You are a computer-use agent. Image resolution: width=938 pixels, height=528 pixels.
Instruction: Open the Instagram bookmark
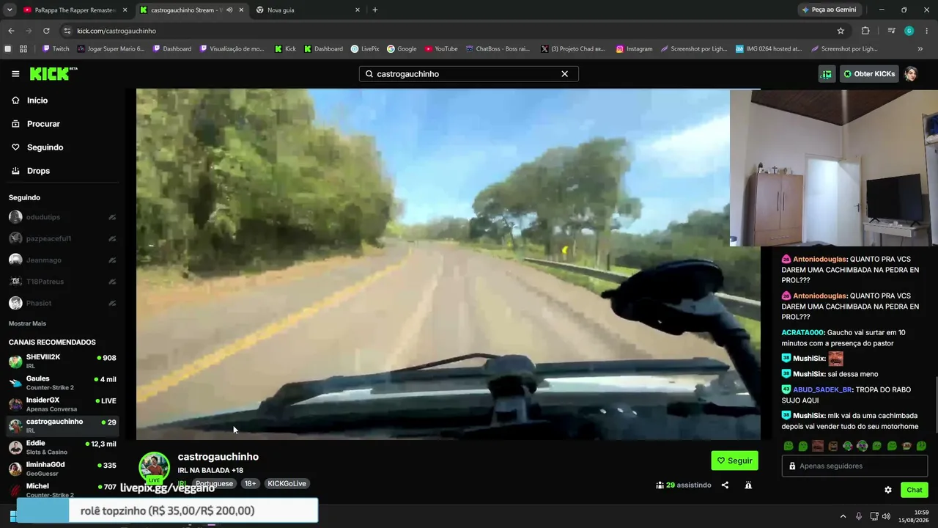click(x=634, y=49)
